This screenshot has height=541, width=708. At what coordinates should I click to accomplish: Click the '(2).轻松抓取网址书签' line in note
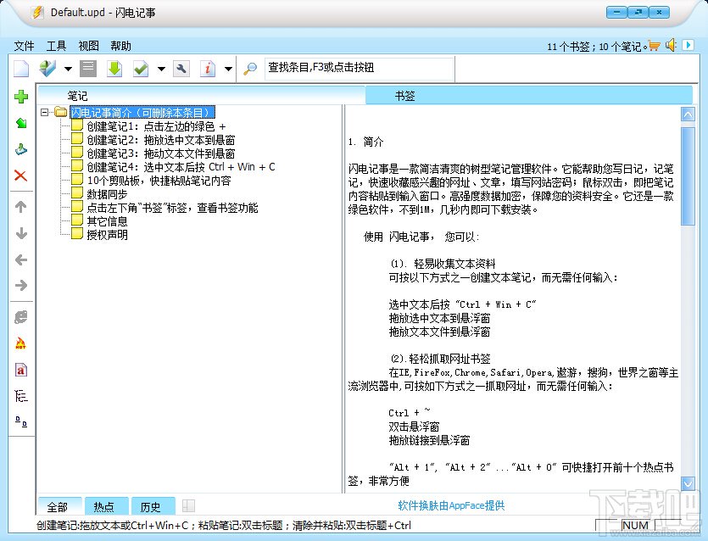440,359
